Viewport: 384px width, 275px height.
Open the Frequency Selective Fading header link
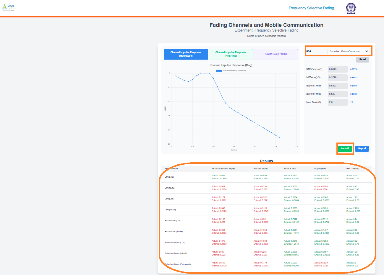click(311, 8)
